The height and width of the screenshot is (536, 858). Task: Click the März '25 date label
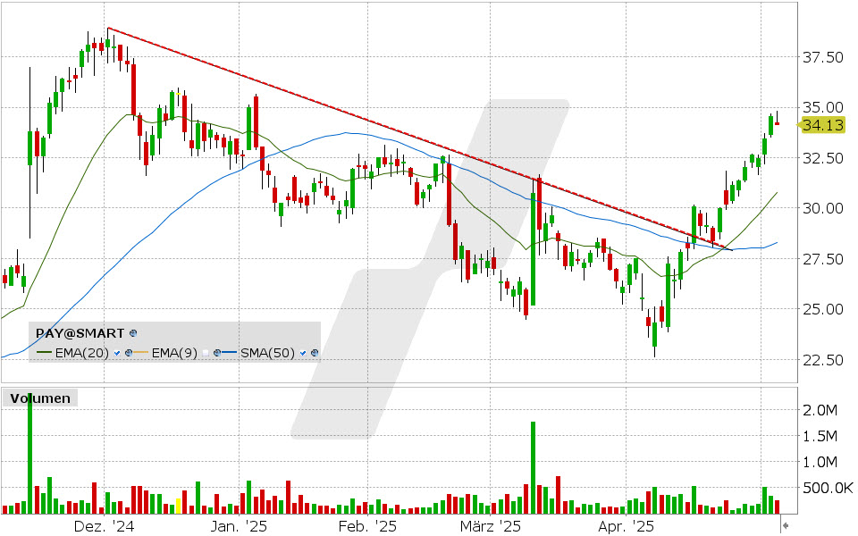[x=491, y=526]
